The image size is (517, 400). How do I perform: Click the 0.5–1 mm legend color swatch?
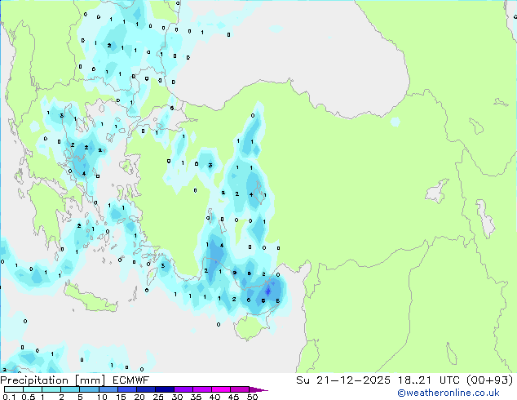[x=33, y=389]
